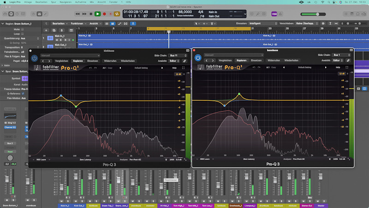Image resolution: width=369 pixels, height=208 pixels.
Task: Open the Mix menu in the menu bar
Action: coord(92,2)
